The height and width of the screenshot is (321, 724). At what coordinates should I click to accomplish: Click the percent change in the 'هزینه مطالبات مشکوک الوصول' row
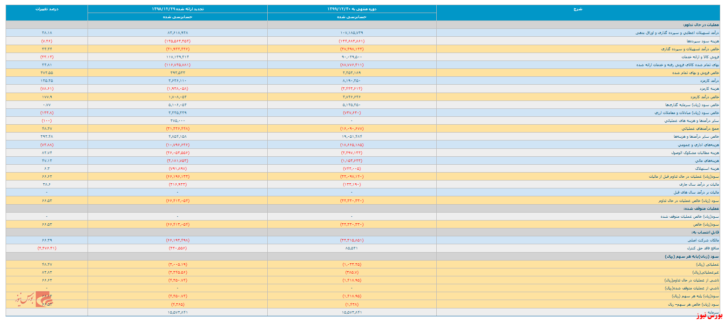pyautogui.click(x=47, y=153)
